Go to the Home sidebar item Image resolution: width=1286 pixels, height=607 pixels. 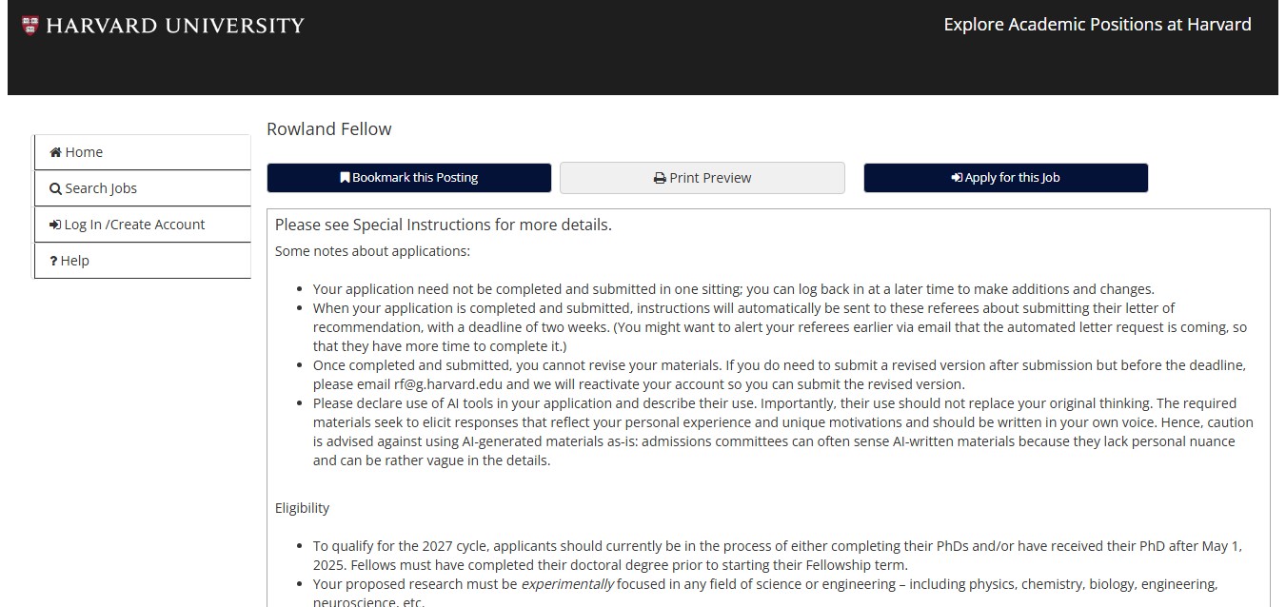click(142, 152)
